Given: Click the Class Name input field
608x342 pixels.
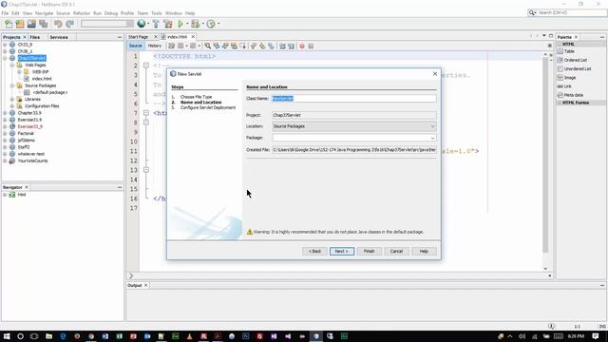Looking at the screenshot, I should (x=354, y=99).
